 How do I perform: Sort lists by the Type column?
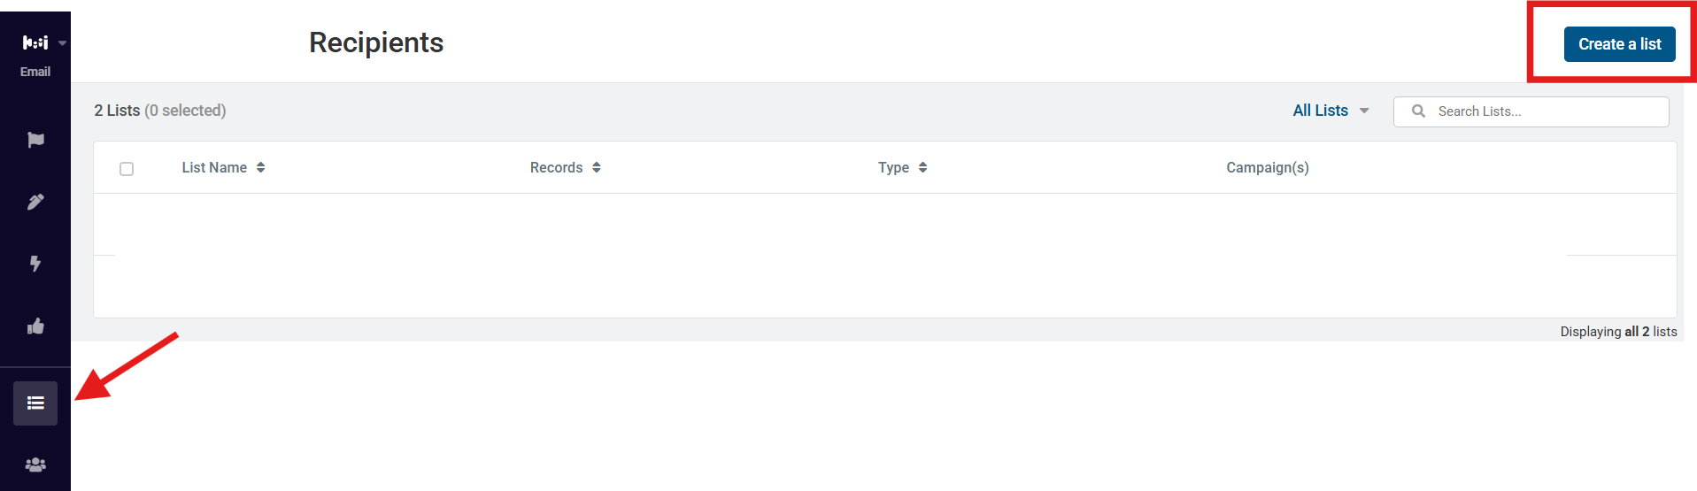[903, 167]
